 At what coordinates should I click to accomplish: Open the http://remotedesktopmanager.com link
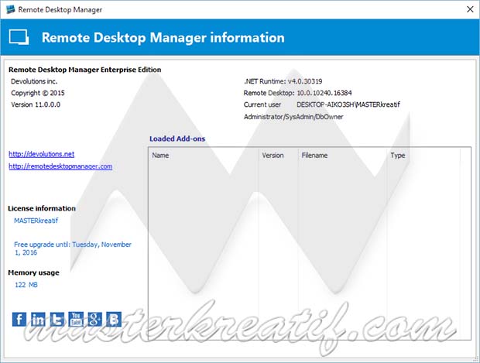click(x=60, y=166)
